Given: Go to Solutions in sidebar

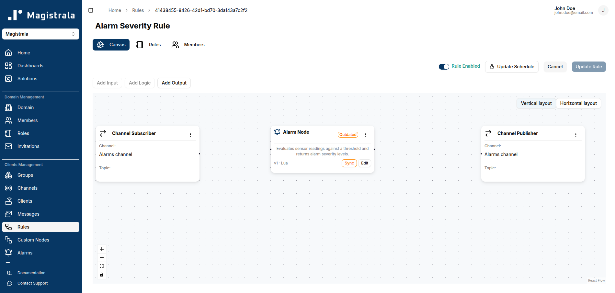Looking at the screenshot, I should [40, 79].
